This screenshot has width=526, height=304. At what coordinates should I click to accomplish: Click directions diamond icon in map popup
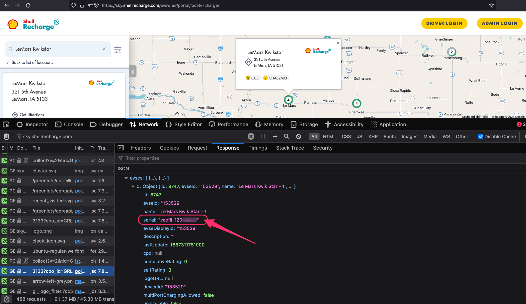tap(249, 62)
